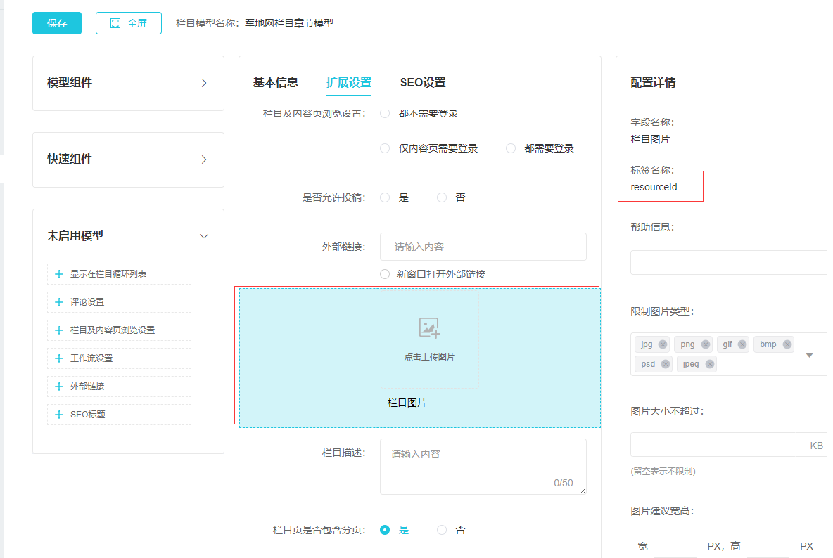Click plus icon beside 评论设置
The image size is (833, 558).
click(x=59, y=302)
